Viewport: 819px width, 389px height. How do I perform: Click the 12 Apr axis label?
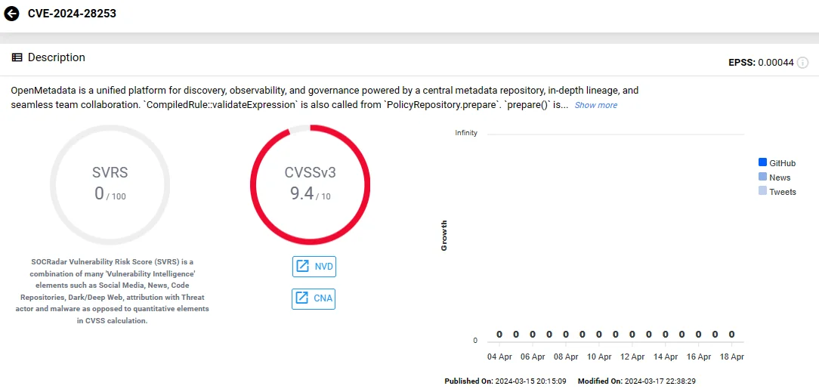tap(632, 357)
